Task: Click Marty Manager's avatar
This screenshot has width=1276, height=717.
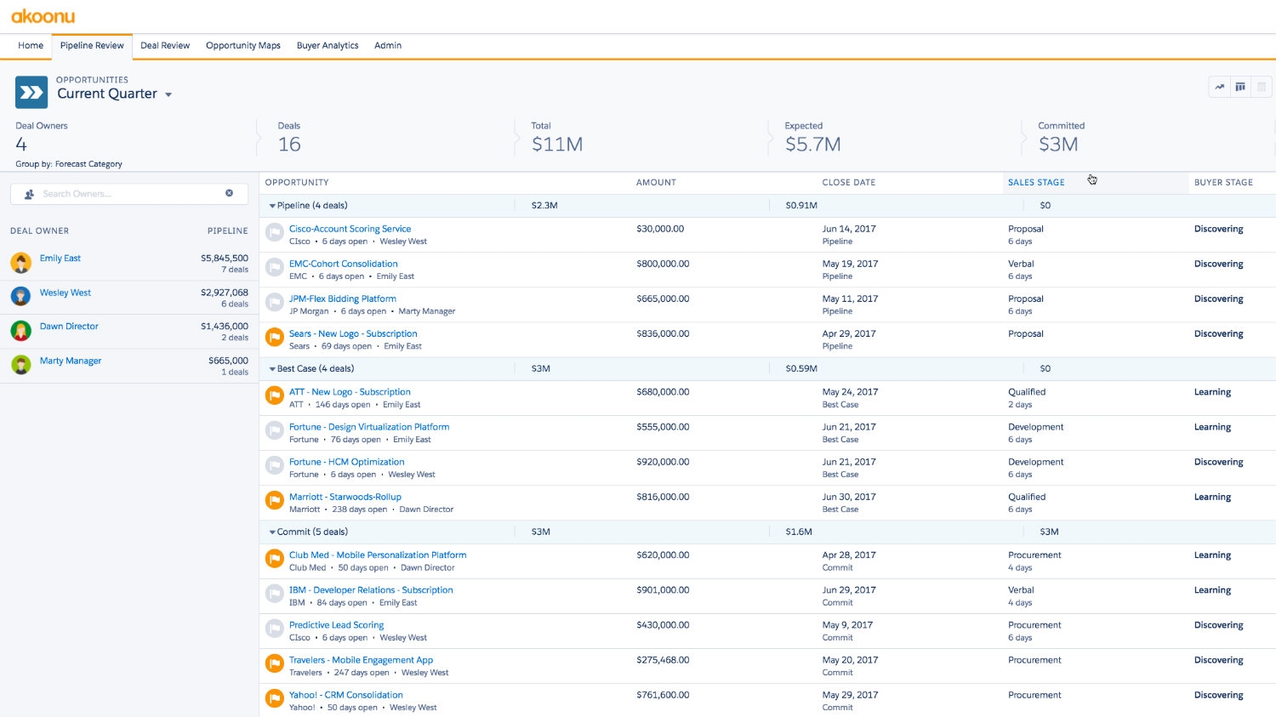Action: (x=21, y=366)
